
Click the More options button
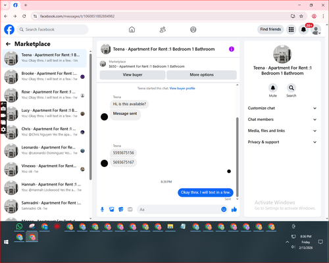(201, 75)
